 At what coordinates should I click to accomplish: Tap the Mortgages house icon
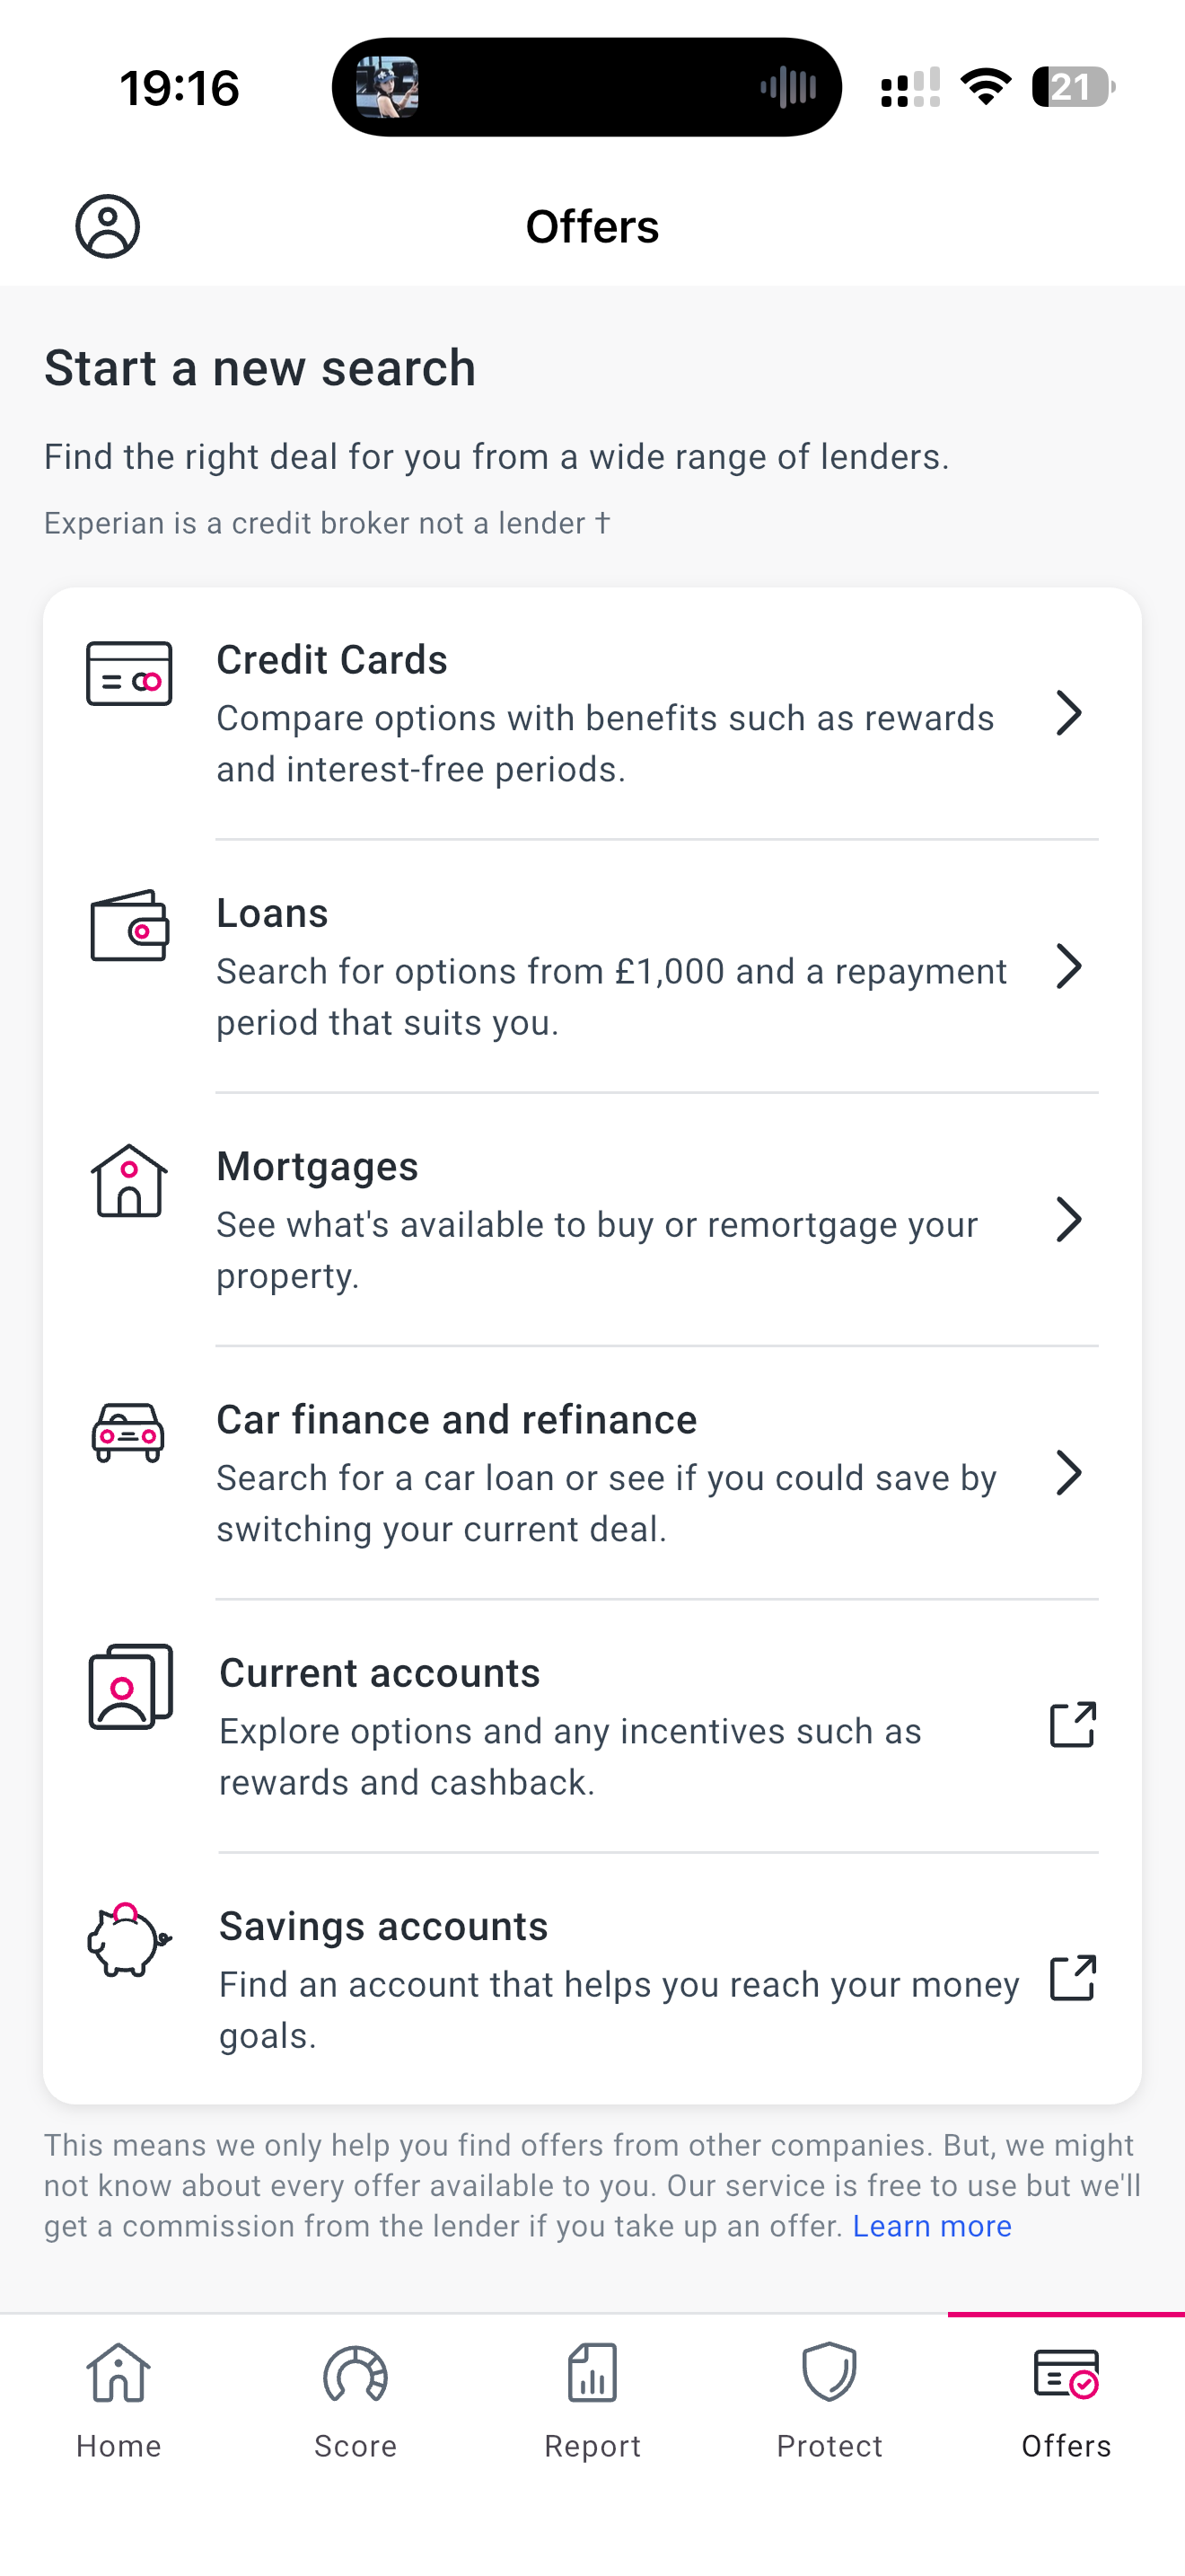[x=129, y=1181]
